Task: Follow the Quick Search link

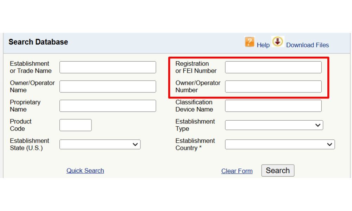Action: [x=85, y=171]
